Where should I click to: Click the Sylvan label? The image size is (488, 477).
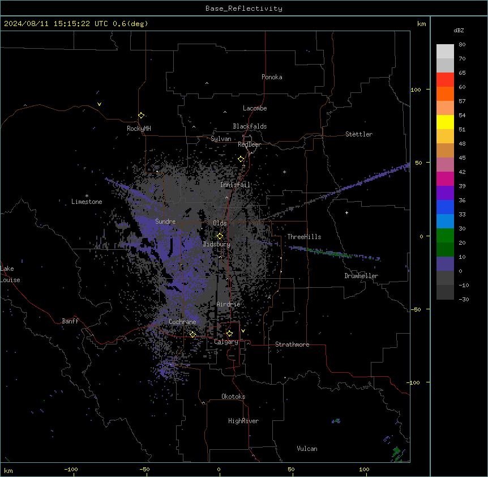coord(221,139)
